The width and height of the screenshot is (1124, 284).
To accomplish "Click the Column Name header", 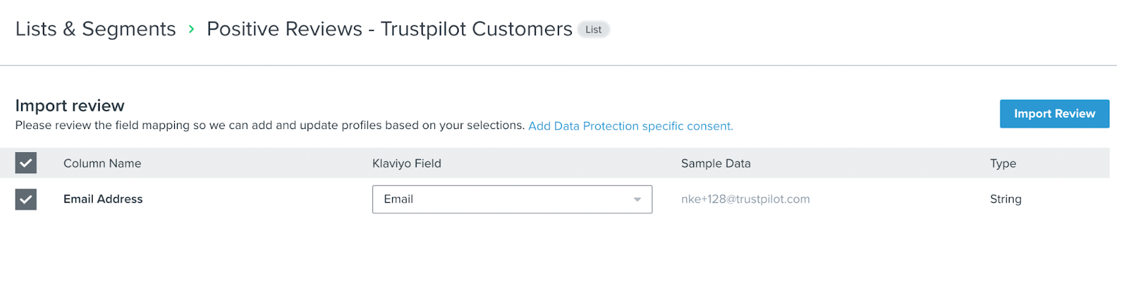I will pyautogui.click(x=103, y=163).
